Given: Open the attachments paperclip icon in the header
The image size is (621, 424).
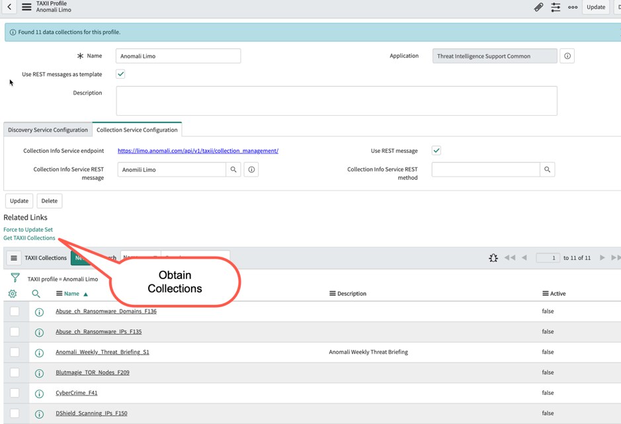Looking at the screenshot, I should tap(537, 7).
